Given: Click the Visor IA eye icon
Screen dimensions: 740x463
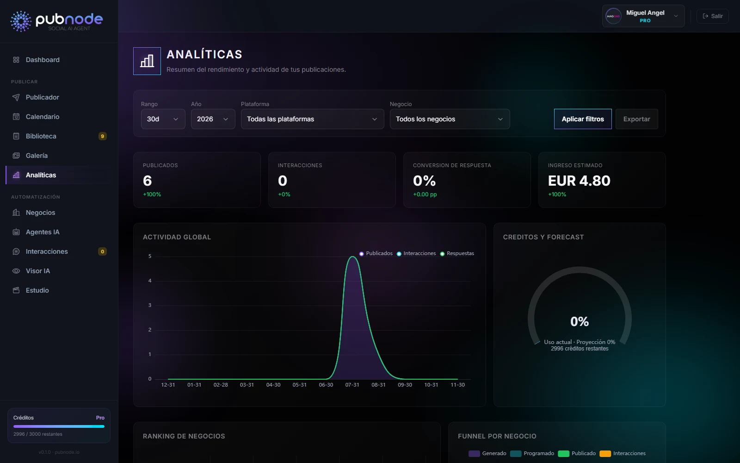Looking at the screenshot, I should (x=16, y=271).
